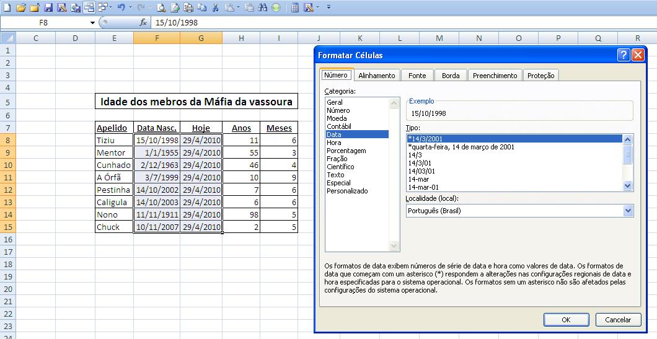Select the row 16 header

click(8, 239)
